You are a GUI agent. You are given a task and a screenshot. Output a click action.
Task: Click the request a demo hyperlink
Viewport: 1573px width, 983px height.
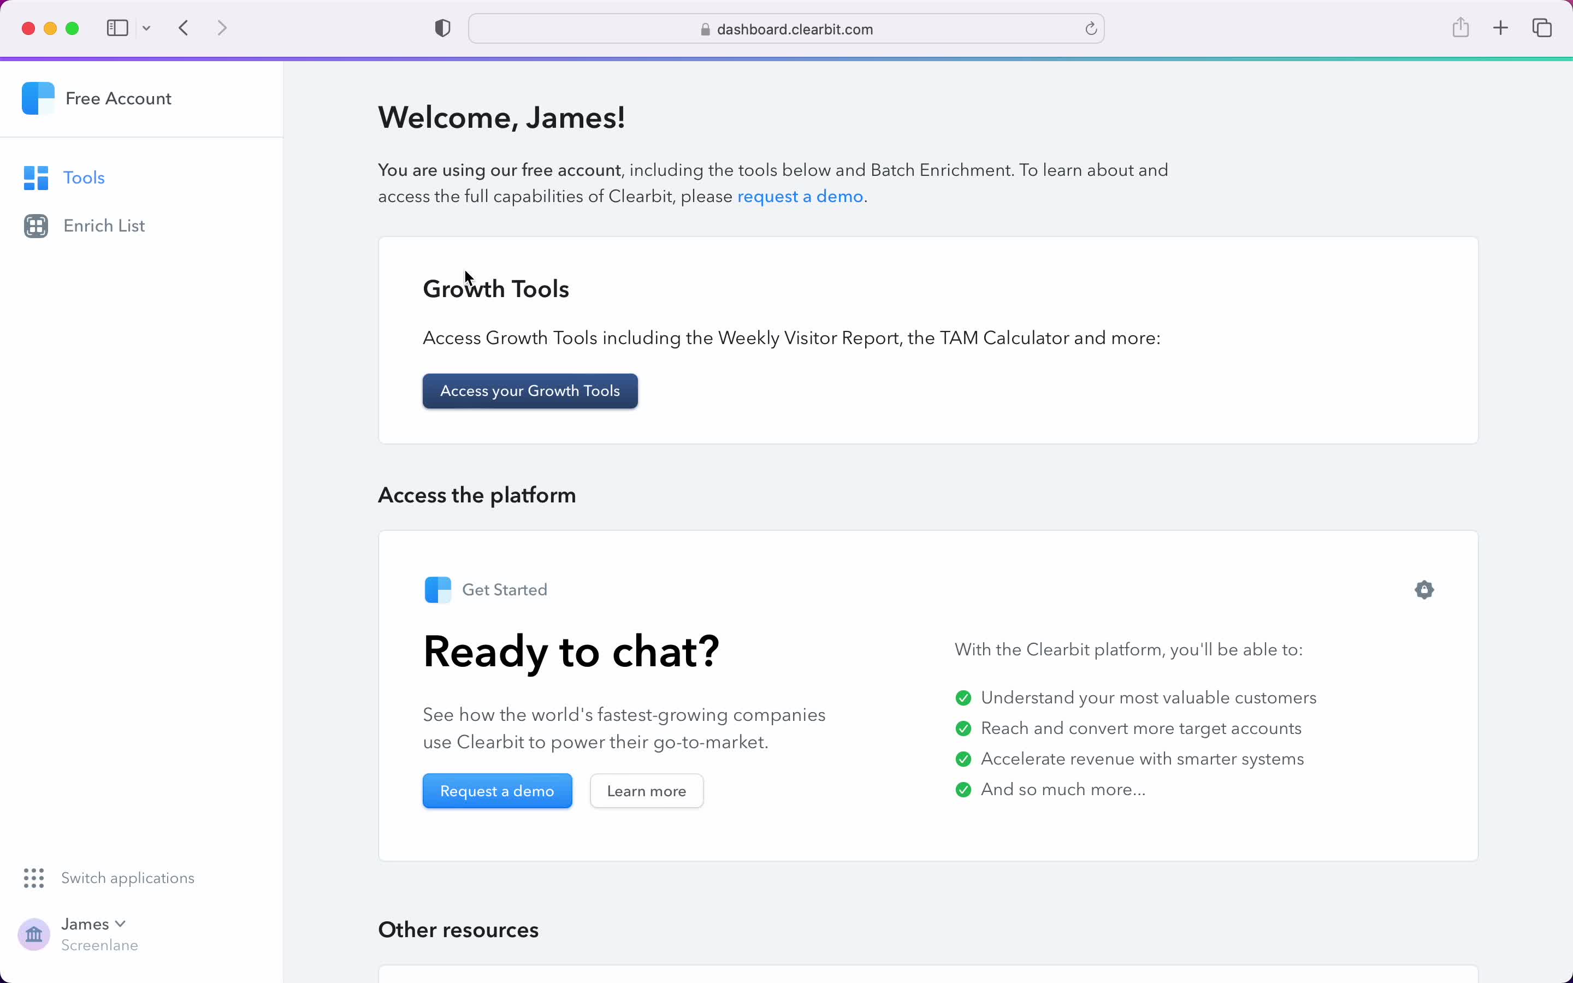pos(801,196)
